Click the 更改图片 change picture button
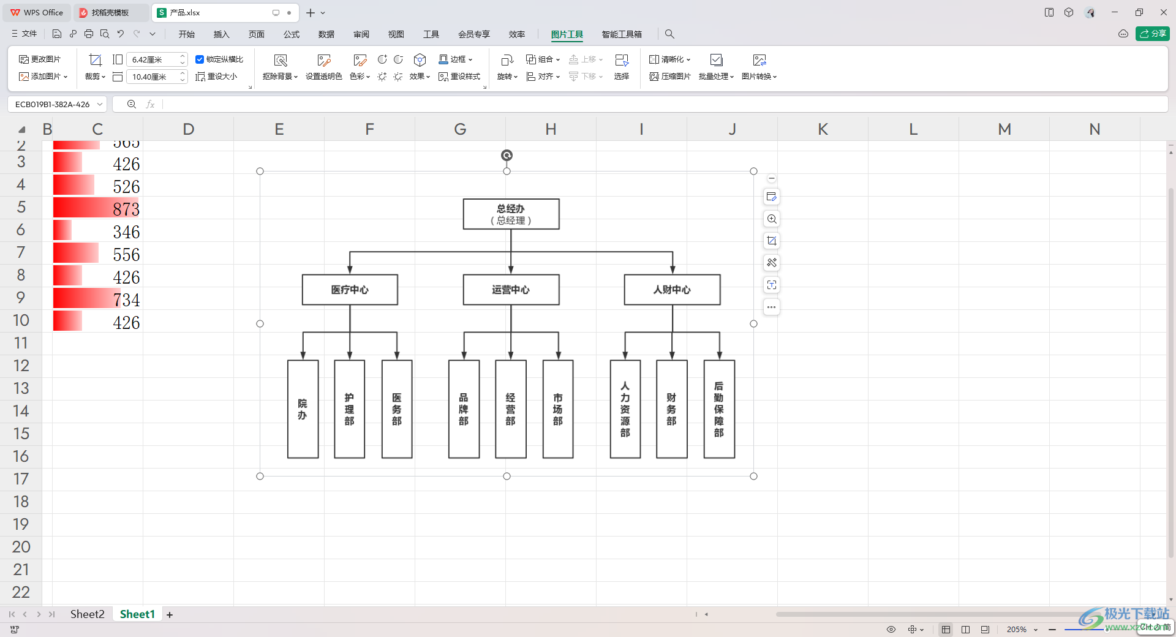Image resolution: width=1176 pixels, height=637 pixels. pyautogui.click(x=40, y=59)
